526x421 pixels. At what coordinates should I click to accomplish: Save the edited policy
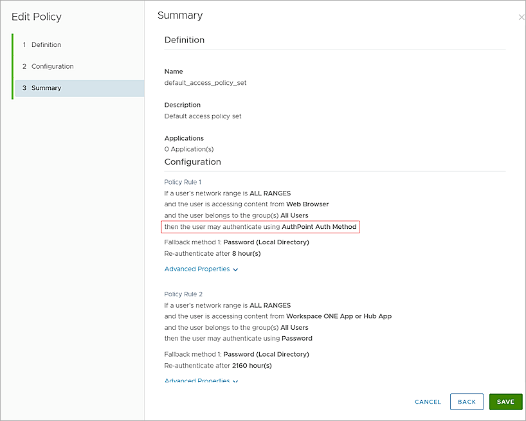coord(505,401)
